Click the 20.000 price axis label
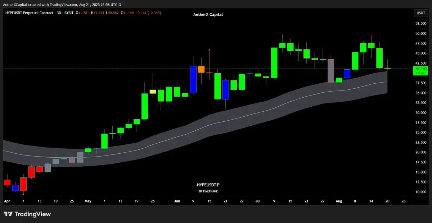 (421, 152)
